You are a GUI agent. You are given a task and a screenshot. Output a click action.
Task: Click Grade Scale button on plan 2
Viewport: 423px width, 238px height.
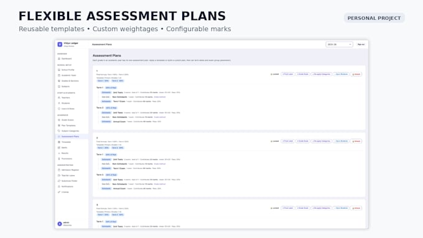(303, 141)
